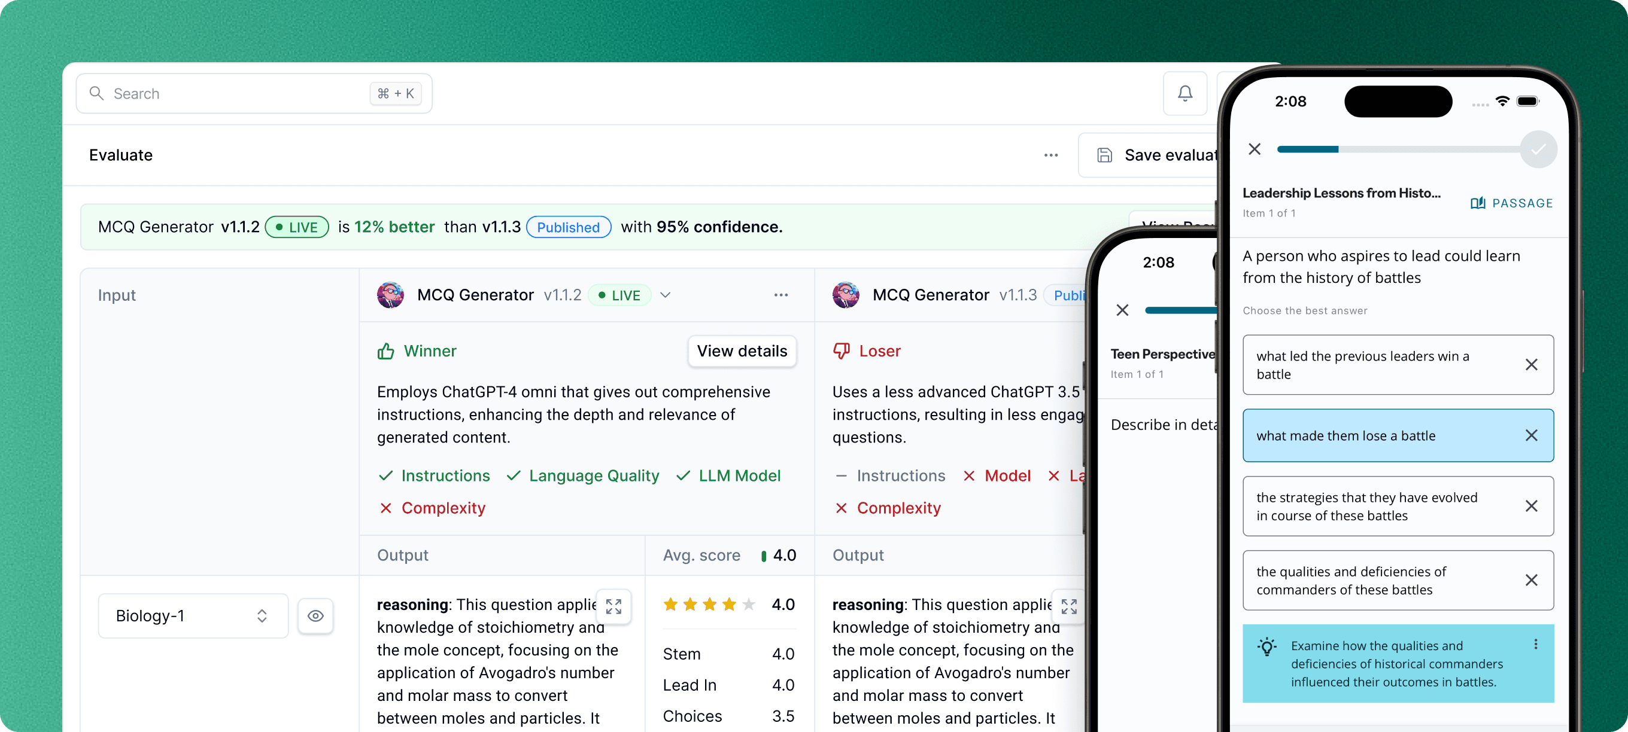Open three-dot menu on the hint card
Viewport: 1628px width, 732px height.
(x=1535, y=644)
